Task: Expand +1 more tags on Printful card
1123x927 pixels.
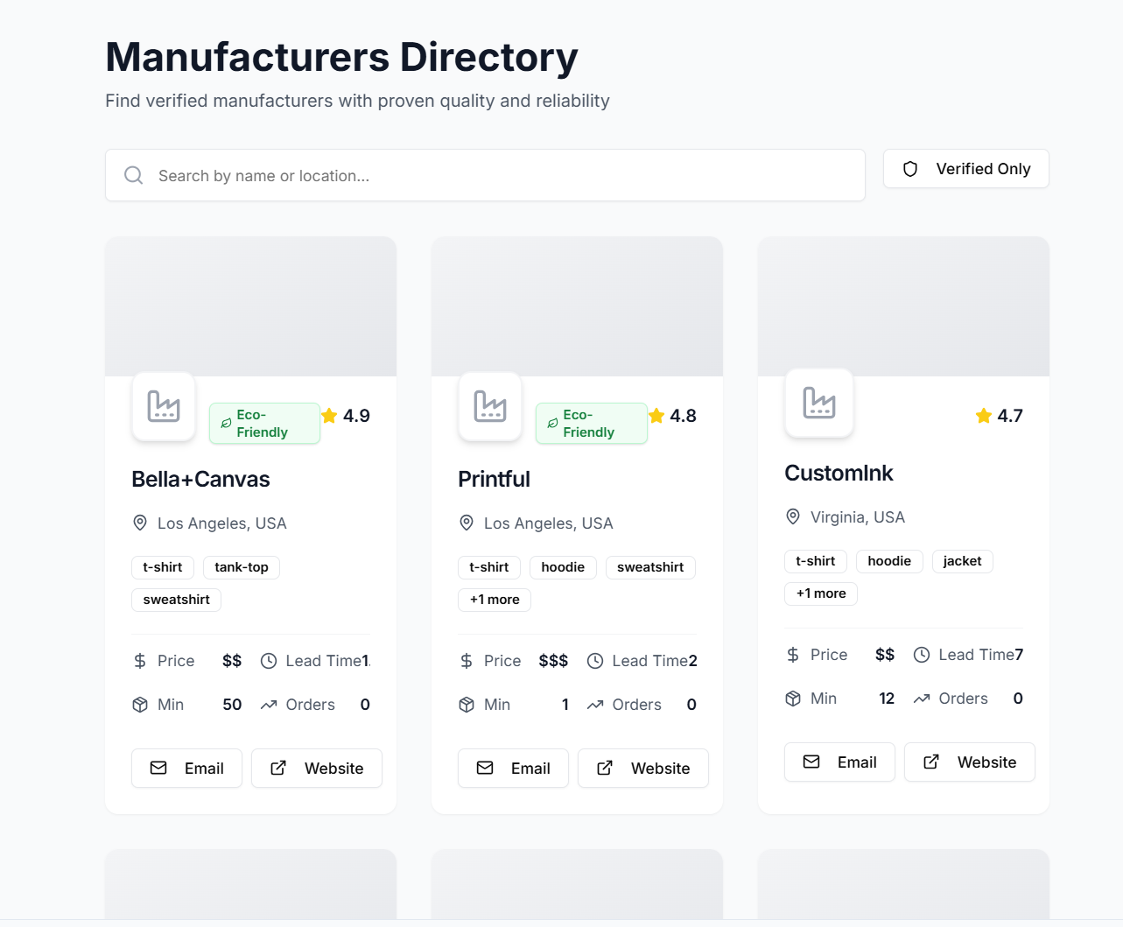Action: (x=494, y=600)
